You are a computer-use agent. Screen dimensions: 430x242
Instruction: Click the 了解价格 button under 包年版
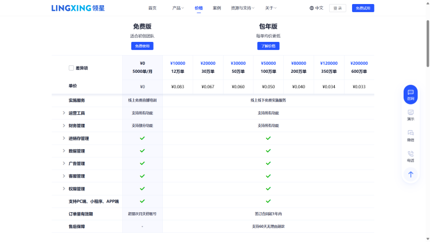click(268, 46)
